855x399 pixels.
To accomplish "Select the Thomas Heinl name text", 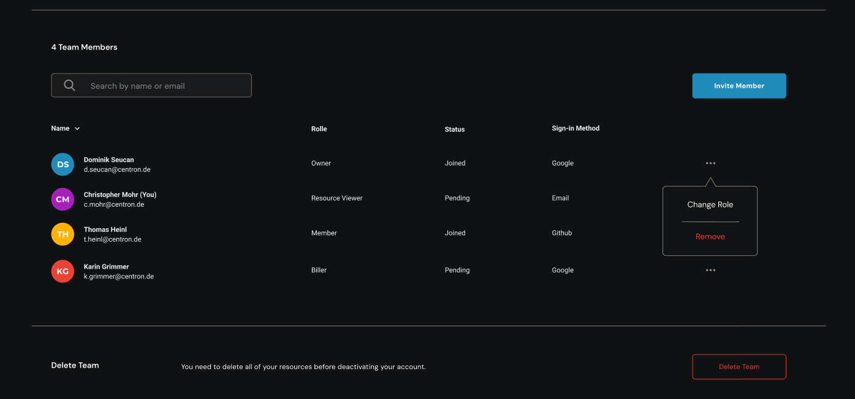I will tap(105, 229).
